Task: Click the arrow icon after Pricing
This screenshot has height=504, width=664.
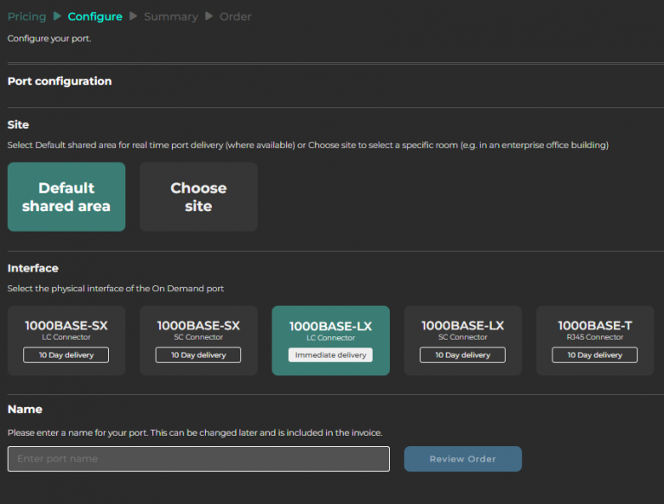Action: [x=58, y=16]
